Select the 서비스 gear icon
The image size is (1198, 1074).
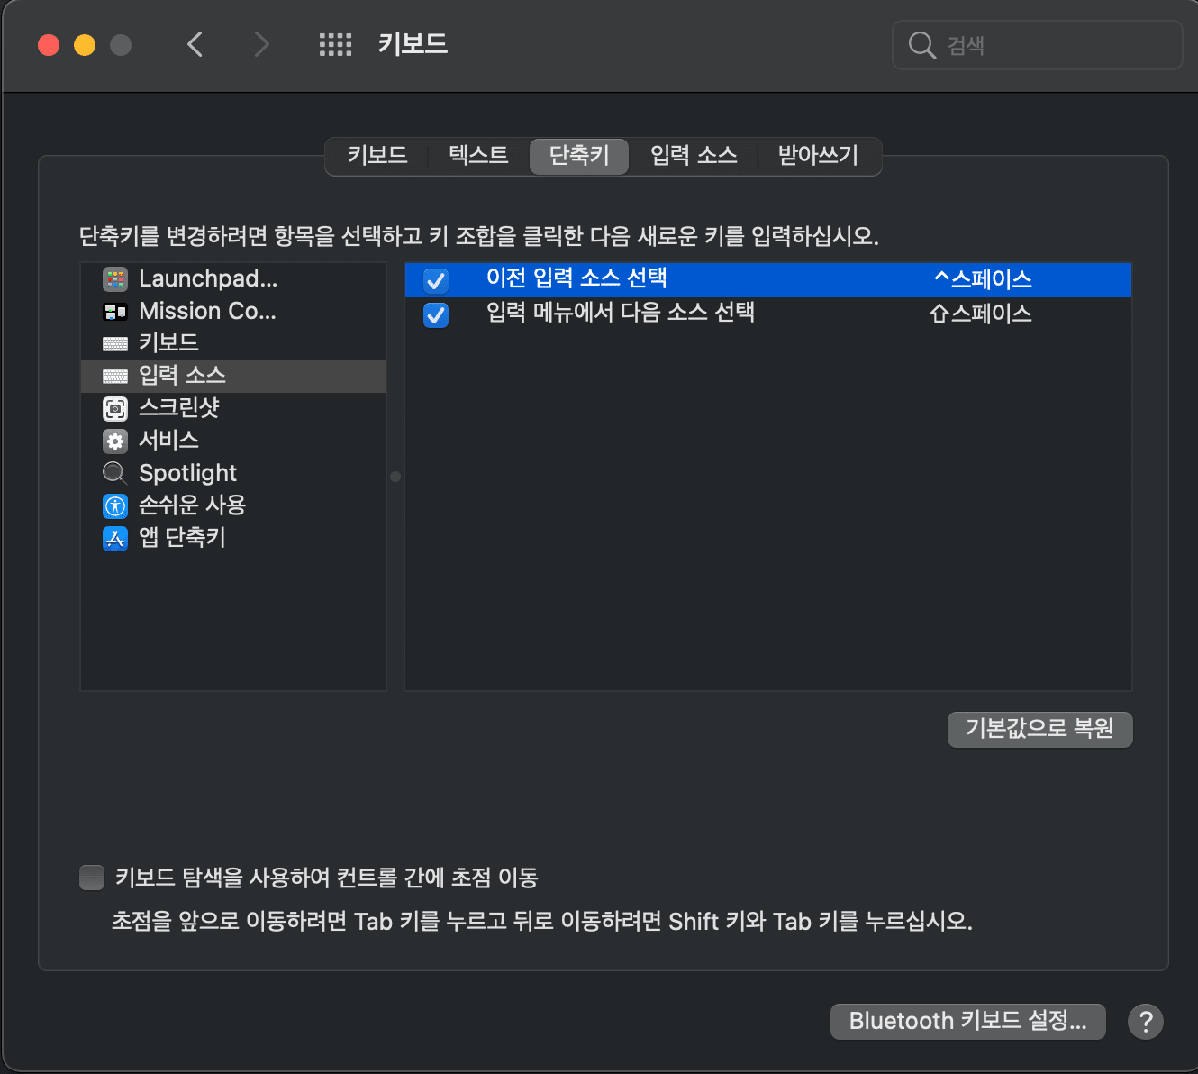pyautogui.click(x=115, y=441)
